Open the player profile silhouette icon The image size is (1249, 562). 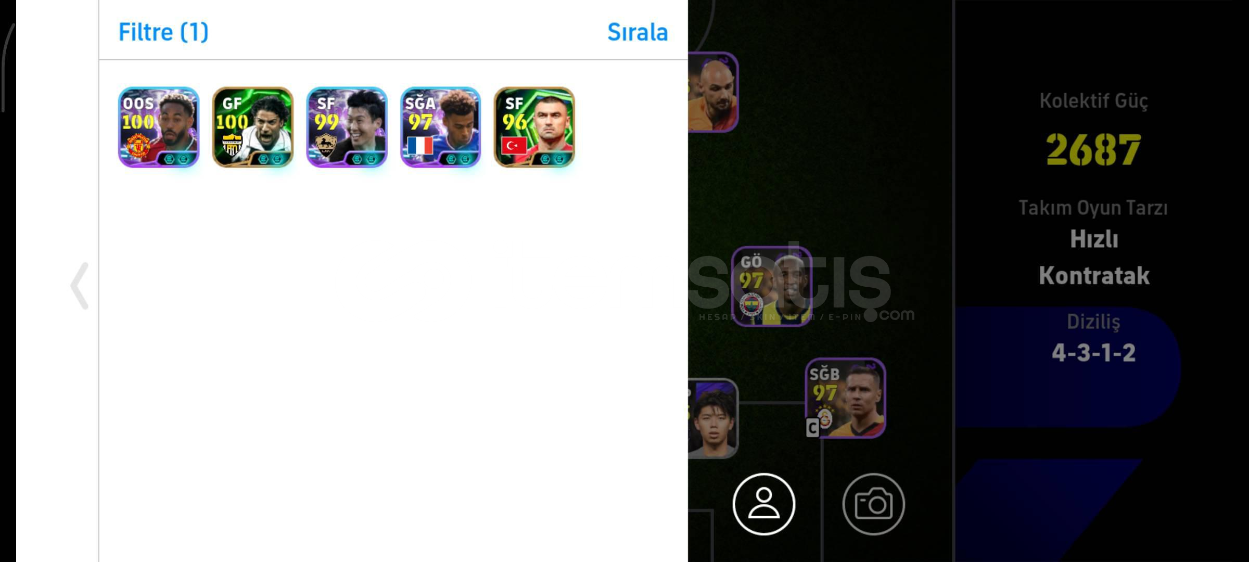tap(764, 504)
